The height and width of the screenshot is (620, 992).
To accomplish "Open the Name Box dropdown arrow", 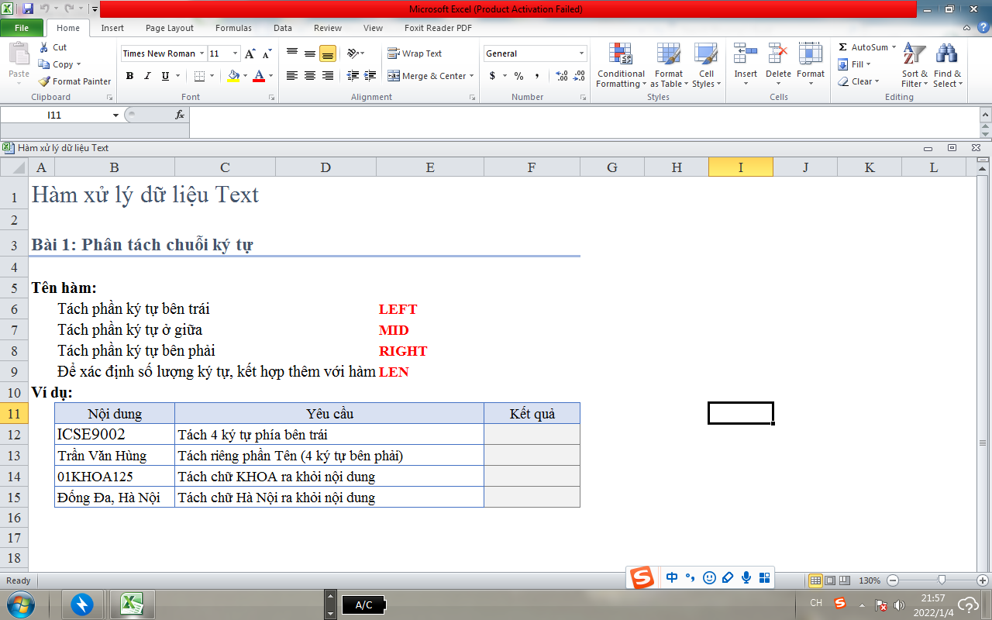I will pyautogui.click(x=116, y=115).
